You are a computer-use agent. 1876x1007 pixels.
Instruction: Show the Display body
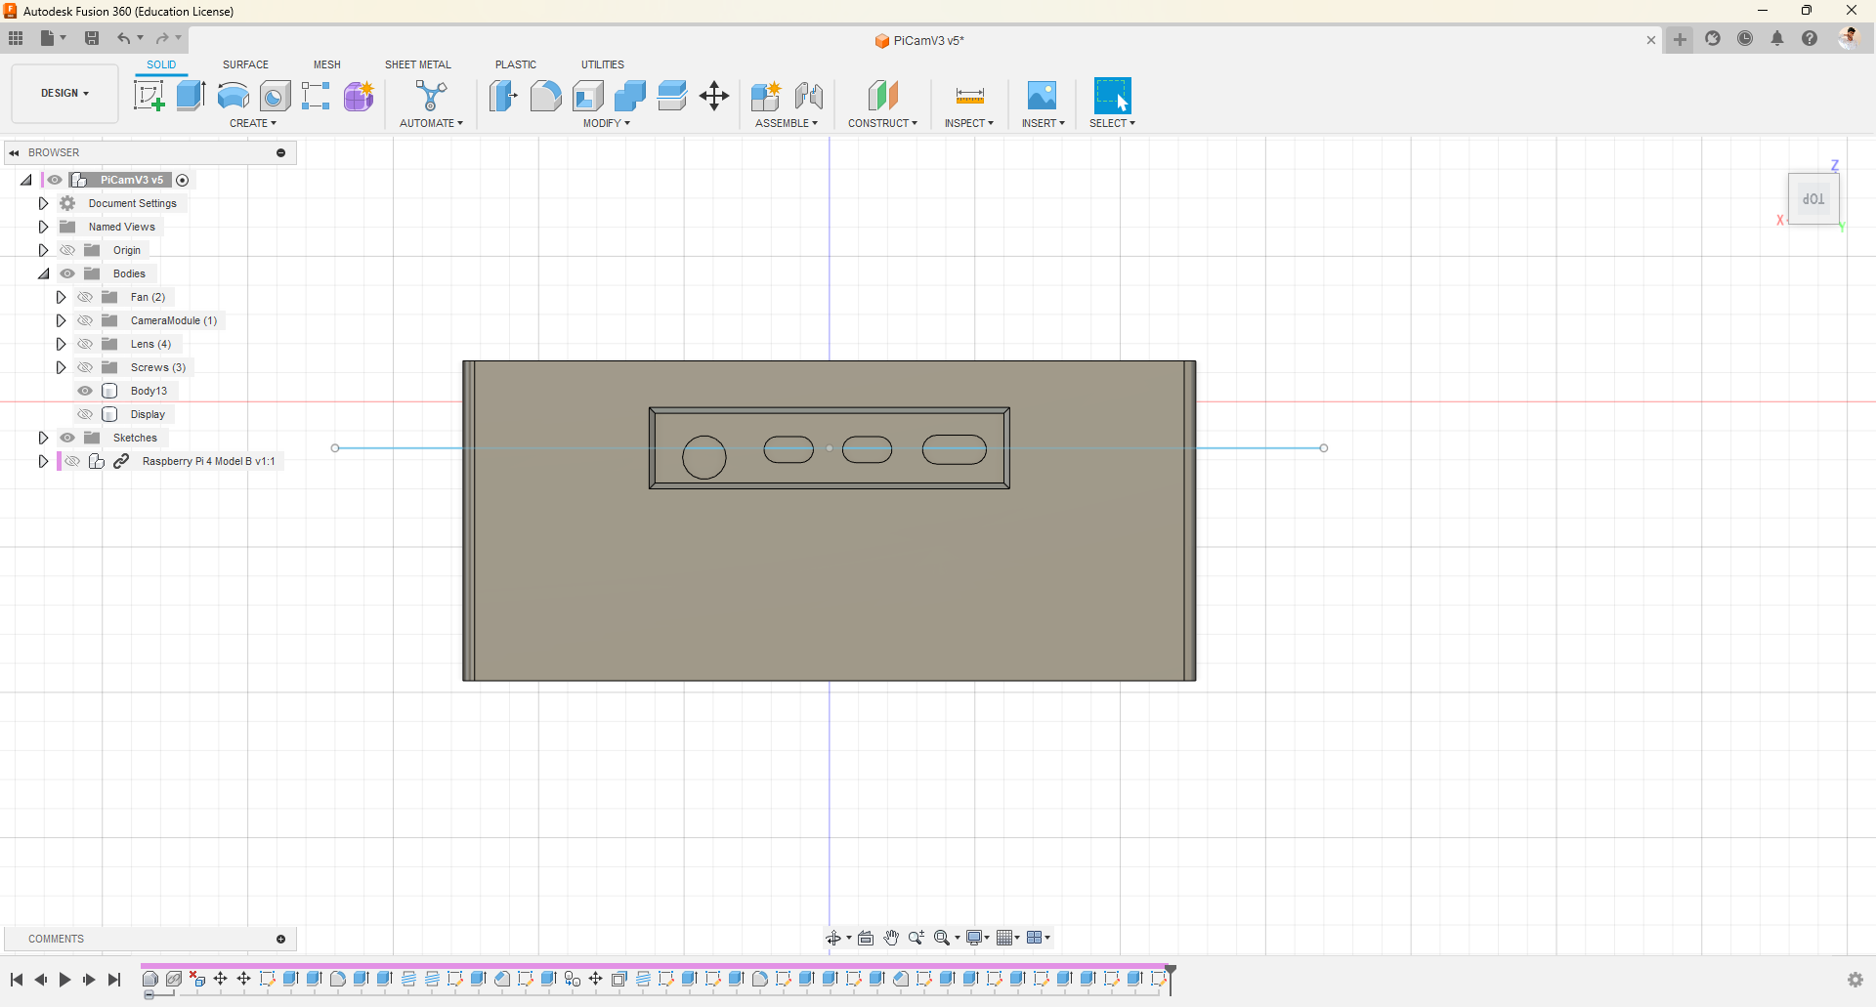85,414
